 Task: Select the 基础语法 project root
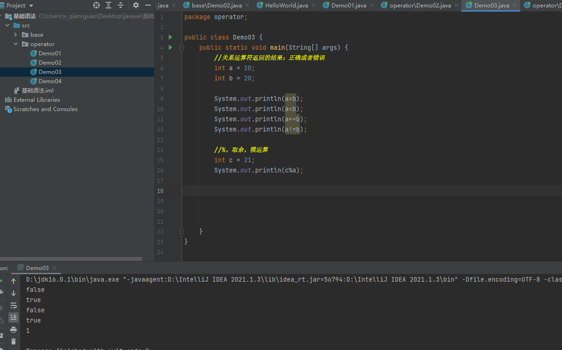pyautogui.click(x=24, y=16)
